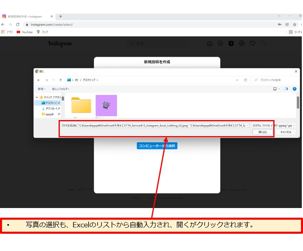
Task: Open the reading list button
Action: (x=295, y=32)
